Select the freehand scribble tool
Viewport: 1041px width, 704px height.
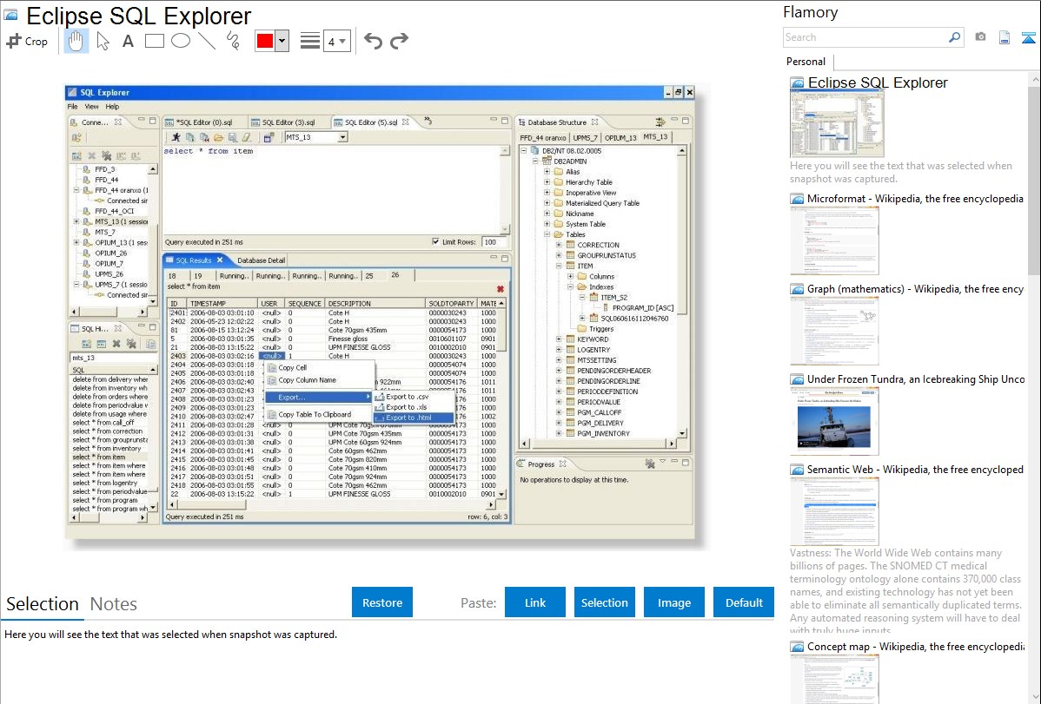[233, 41]
